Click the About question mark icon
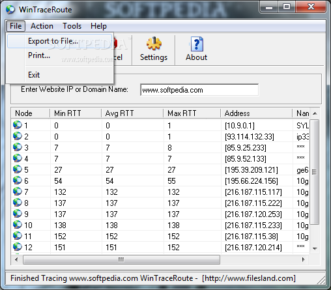Image resolution: width=331 pixels, height=290 pixels. coord(197,44)
